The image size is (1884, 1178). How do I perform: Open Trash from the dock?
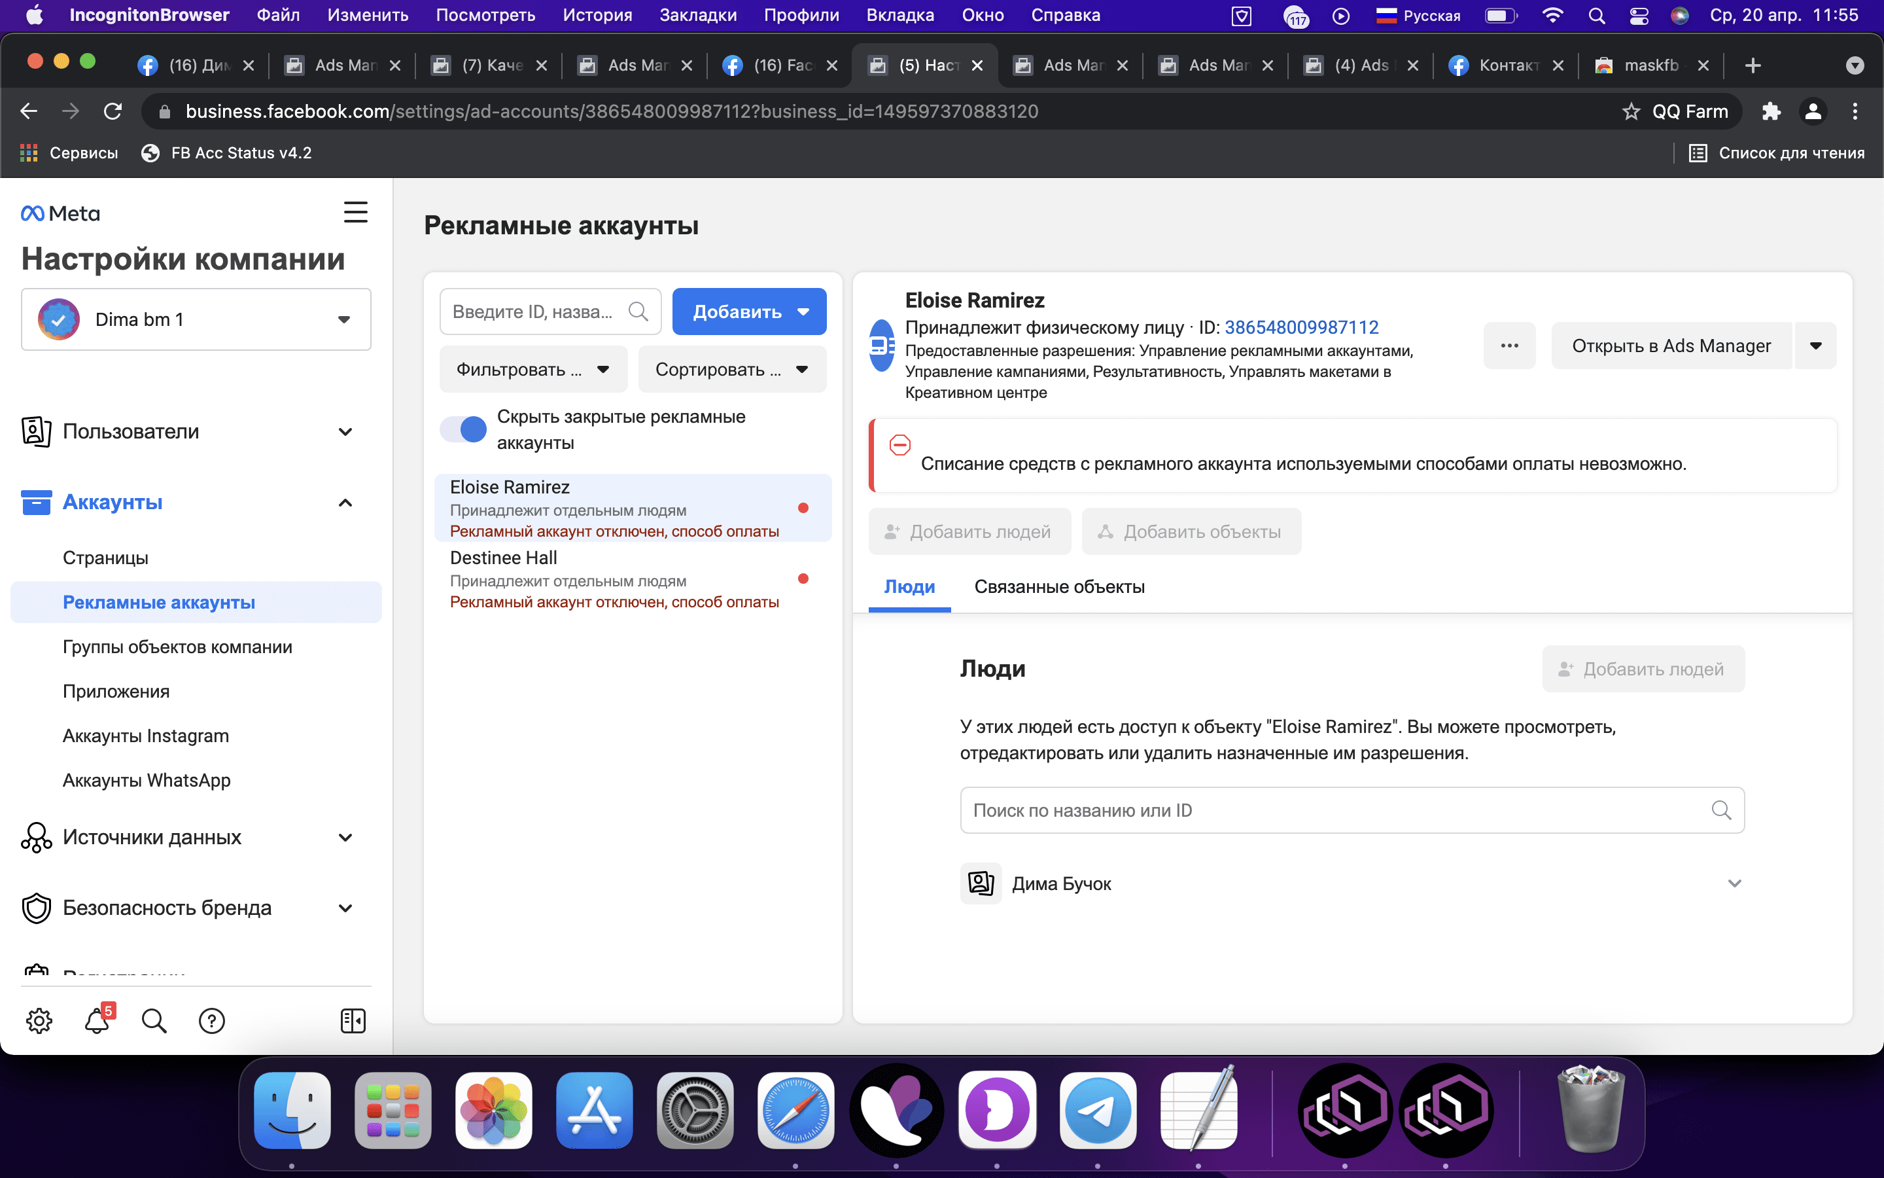[1592, 1109]
